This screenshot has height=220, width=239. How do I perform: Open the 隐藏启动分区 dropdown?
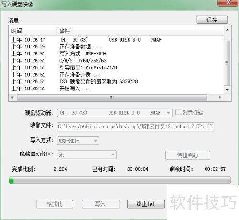(87, 154)
